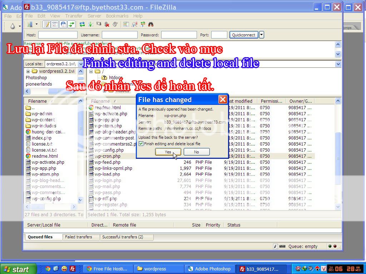Click the Windows start button
The height and width of the screenshot is (274, 366).
tap(18, 269)
